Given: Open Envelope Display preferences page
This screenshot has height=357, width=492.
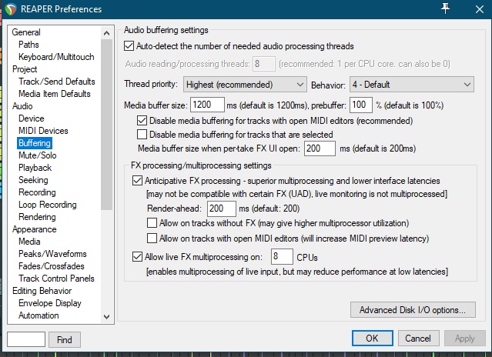Looking at the screenshot, I should pos(50,303).
